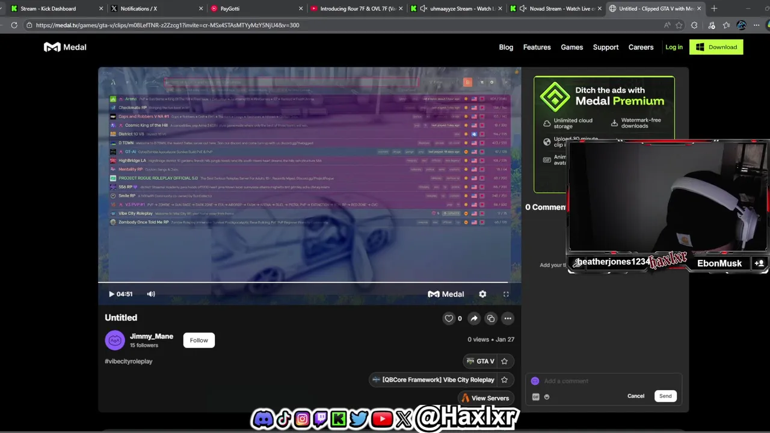
Task: Click the View Servers button
Action: pos(485,398)
